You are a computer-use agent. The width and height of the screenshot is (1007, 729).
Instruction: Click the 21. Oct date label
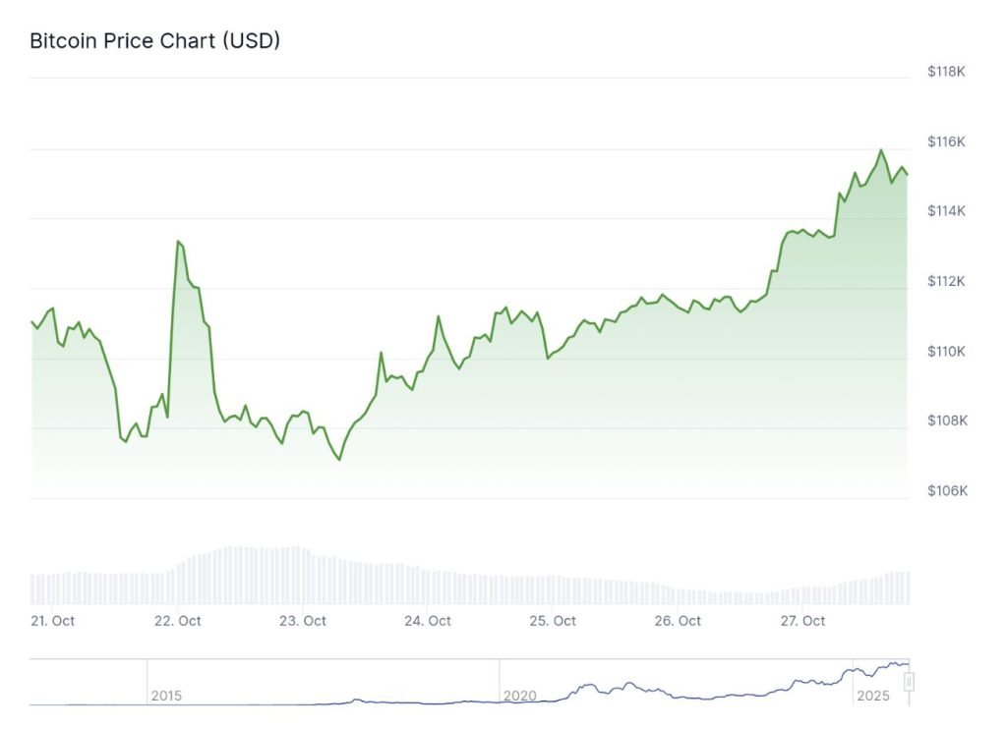pyautogui.click(x=52, y=621)
